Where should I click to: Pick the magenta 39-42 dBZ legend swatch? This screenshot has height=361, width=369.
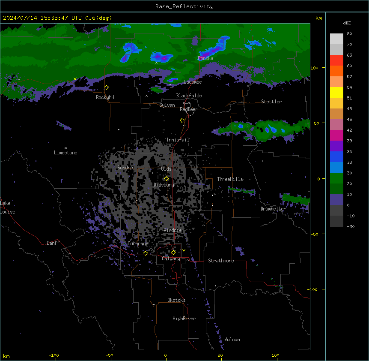336,135
